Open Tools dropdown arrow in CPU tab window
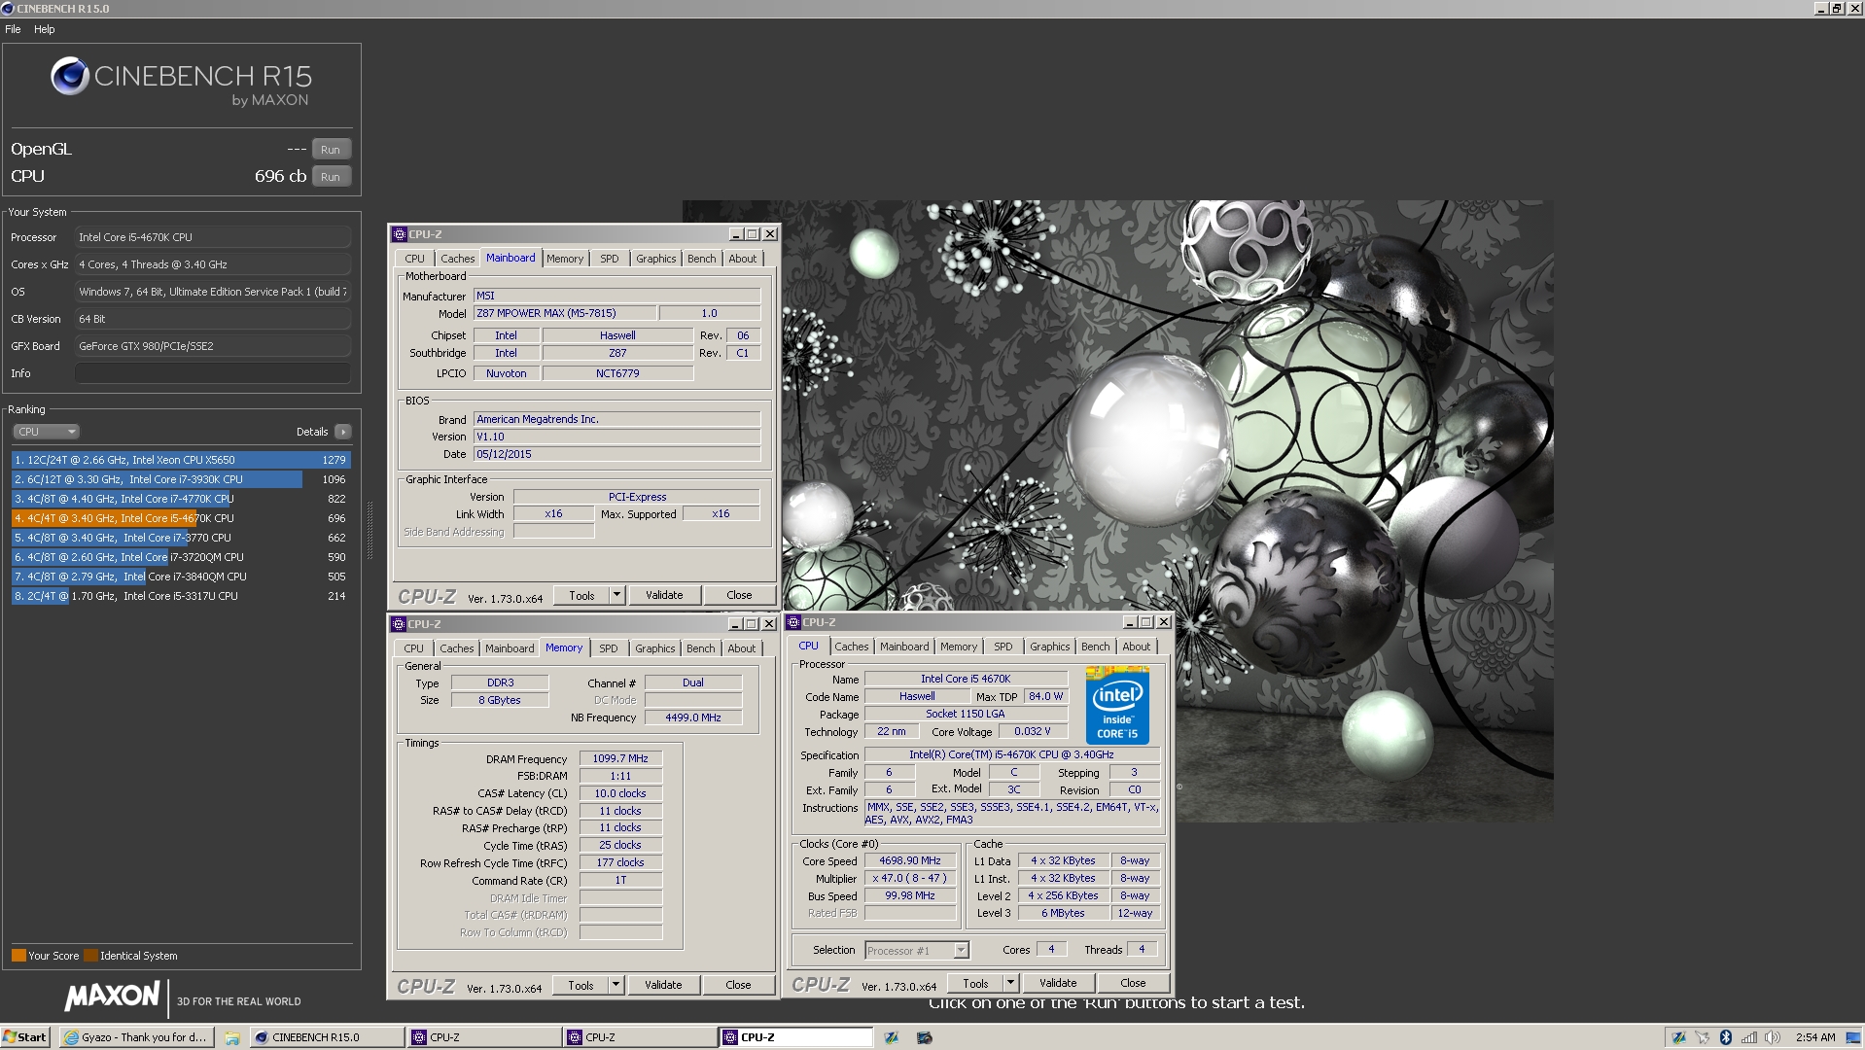Image resolution: width=1865 pixels, height=1050 pixels. [1010, 983]
